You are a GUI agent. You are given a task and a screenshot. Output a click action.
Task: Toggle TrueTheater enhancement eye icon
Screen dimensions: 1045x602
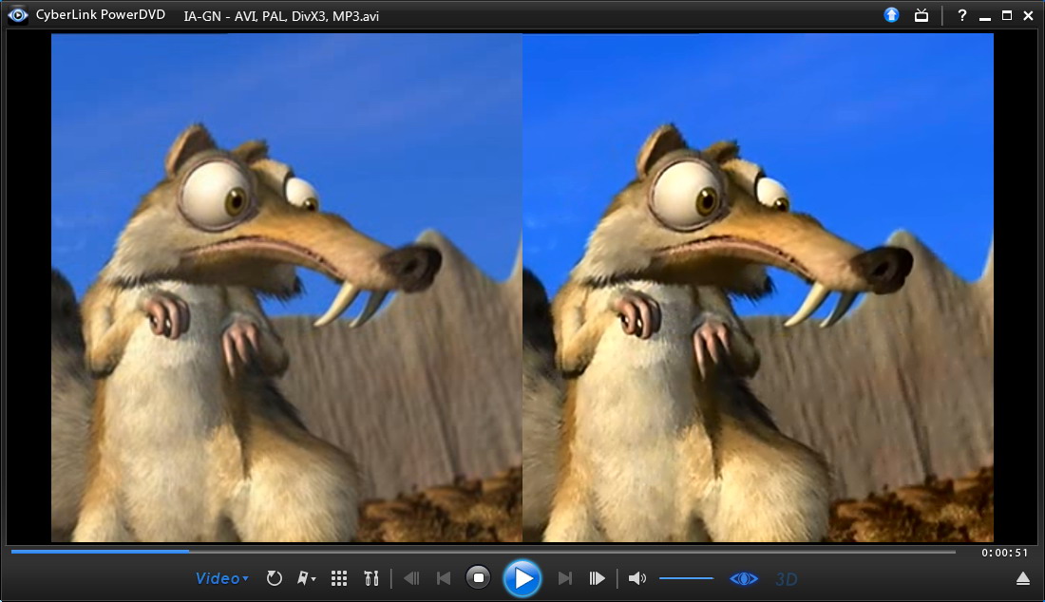click(744, 578)
